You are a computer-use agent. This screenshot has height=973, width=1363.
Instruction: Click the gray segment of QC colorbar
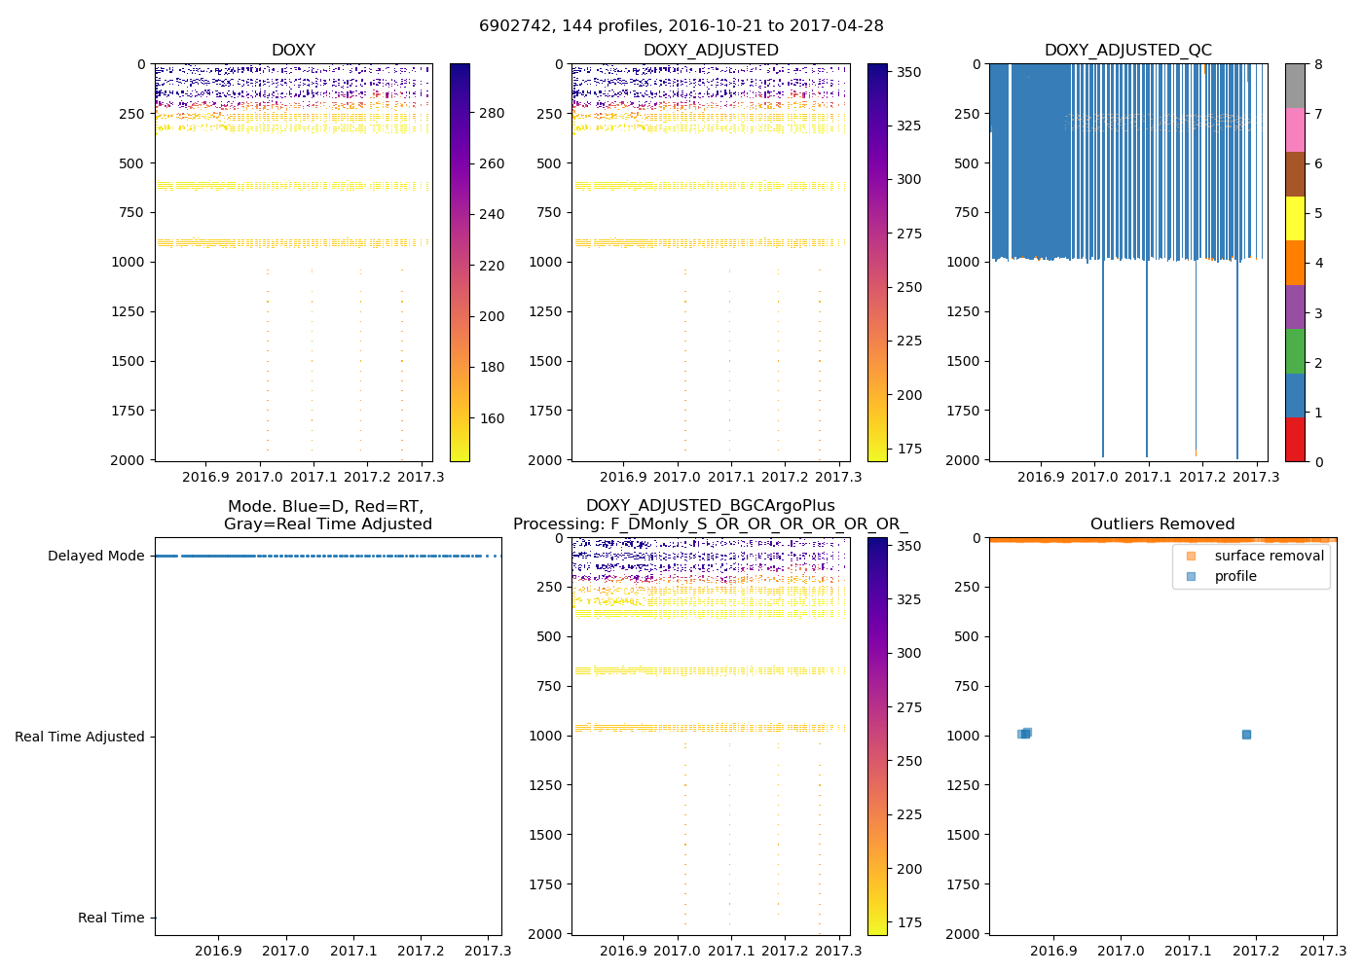[1295, 86]
